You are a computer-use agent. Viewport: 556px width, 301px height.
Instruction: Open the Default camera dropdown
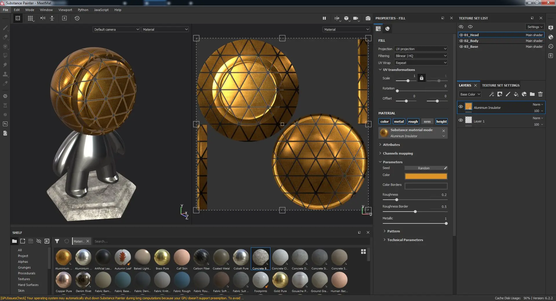[116, 30]
